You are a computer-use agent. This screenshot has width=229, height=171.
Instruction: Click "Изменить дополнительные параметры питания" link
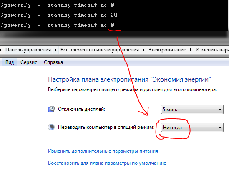[103, 151]
